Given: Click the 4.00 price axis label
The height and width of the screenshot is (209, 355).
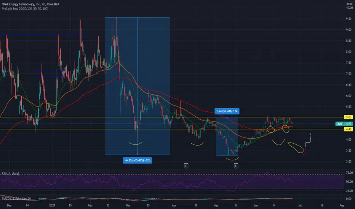Looking at the screenshot, I should click(x=349, y=139).
